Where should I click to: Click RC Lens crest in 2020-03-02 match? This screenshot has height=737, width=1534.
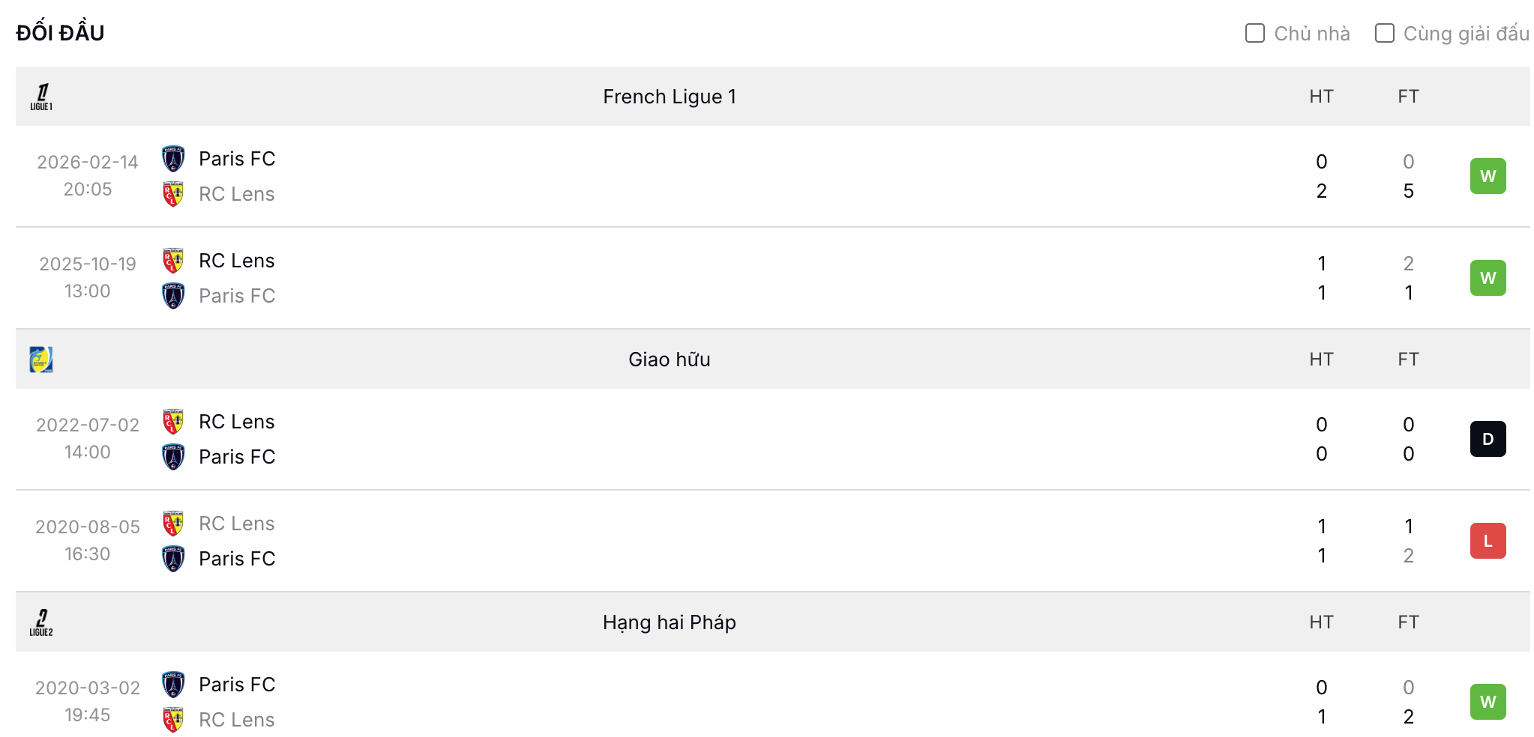pos(173,720)
